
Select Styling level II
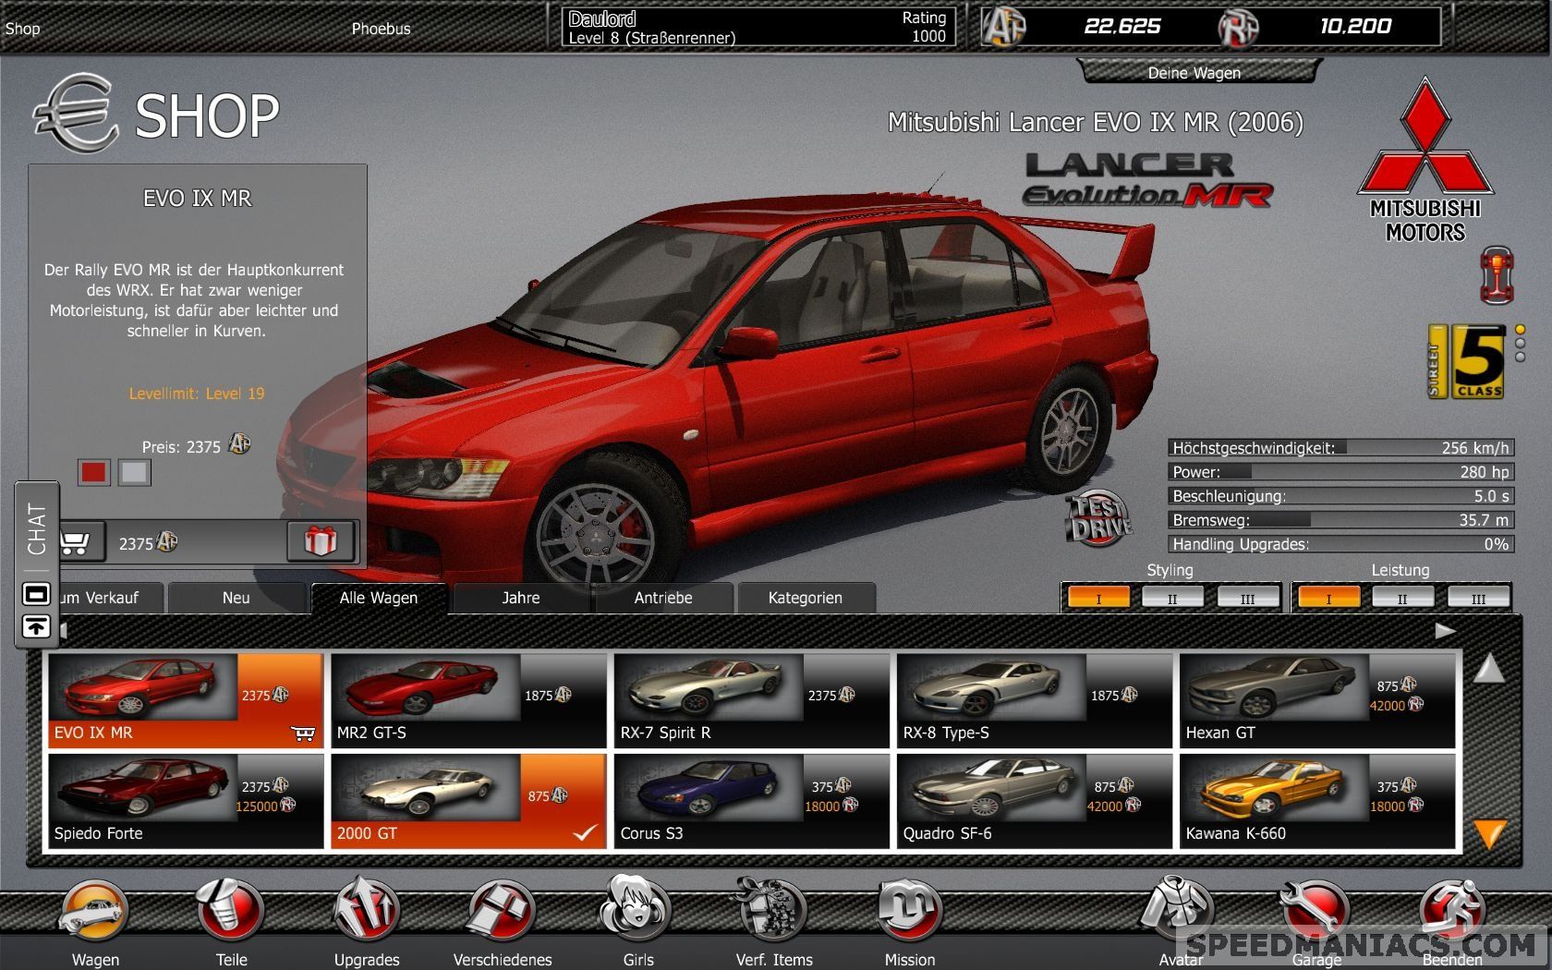tap(1172, 598)
